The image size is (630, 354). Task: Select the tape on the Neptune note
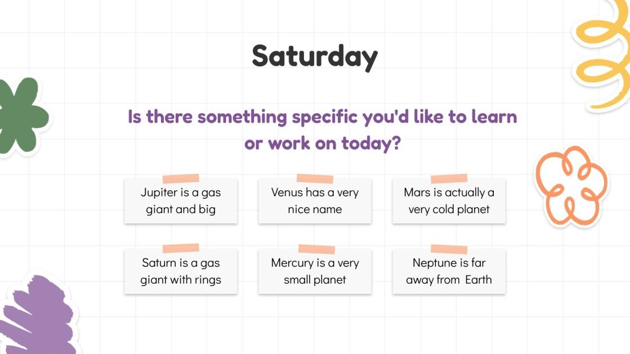tap(449, 249)
